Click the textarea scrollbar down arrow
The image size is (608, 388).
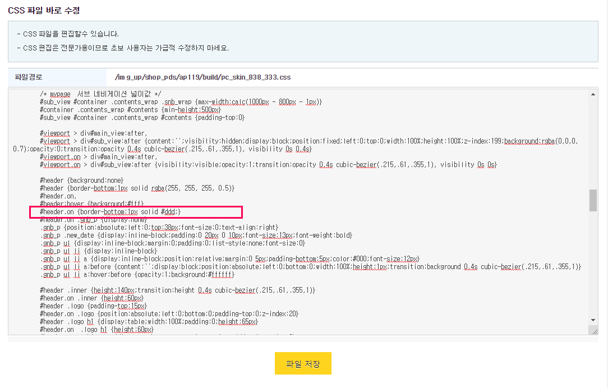coord(593,320)
